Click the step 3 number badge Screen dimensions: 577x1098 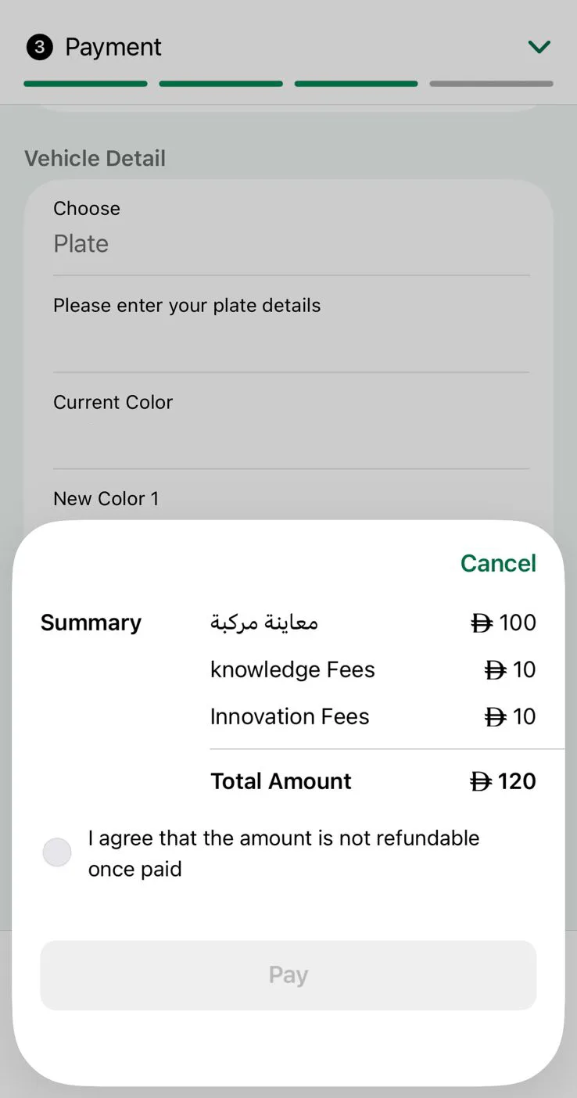39,48
